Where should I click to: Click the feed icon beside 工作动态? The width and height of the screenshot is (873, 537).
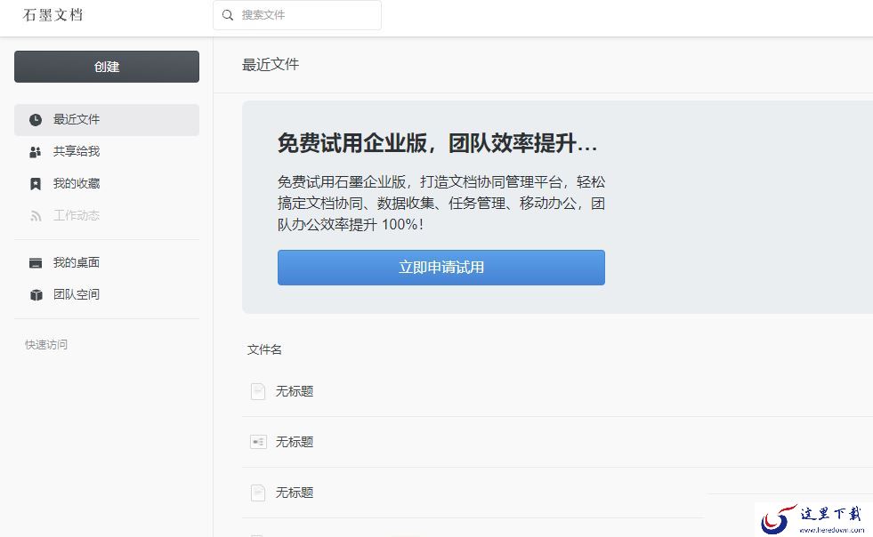coord(36,216)
